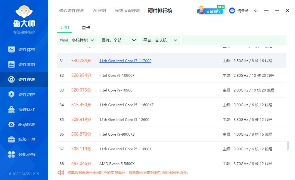This screenshot has height=180, width=295.
Task: Open the 驱动检测 tool
Action: [x=24, y=124]
